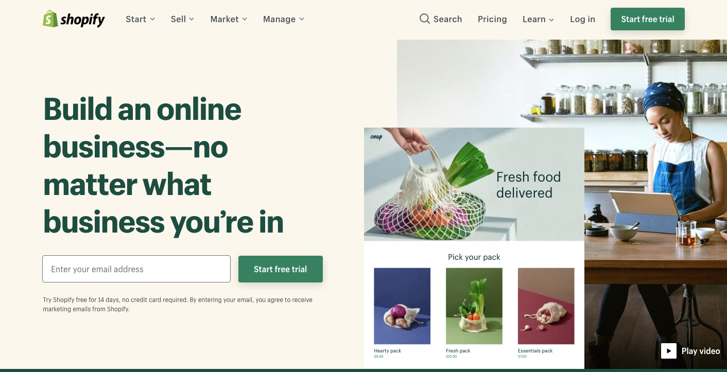Screen dimensions: 727x372
Task: Select the Essentials pack product image
Action: coord(546,306)
